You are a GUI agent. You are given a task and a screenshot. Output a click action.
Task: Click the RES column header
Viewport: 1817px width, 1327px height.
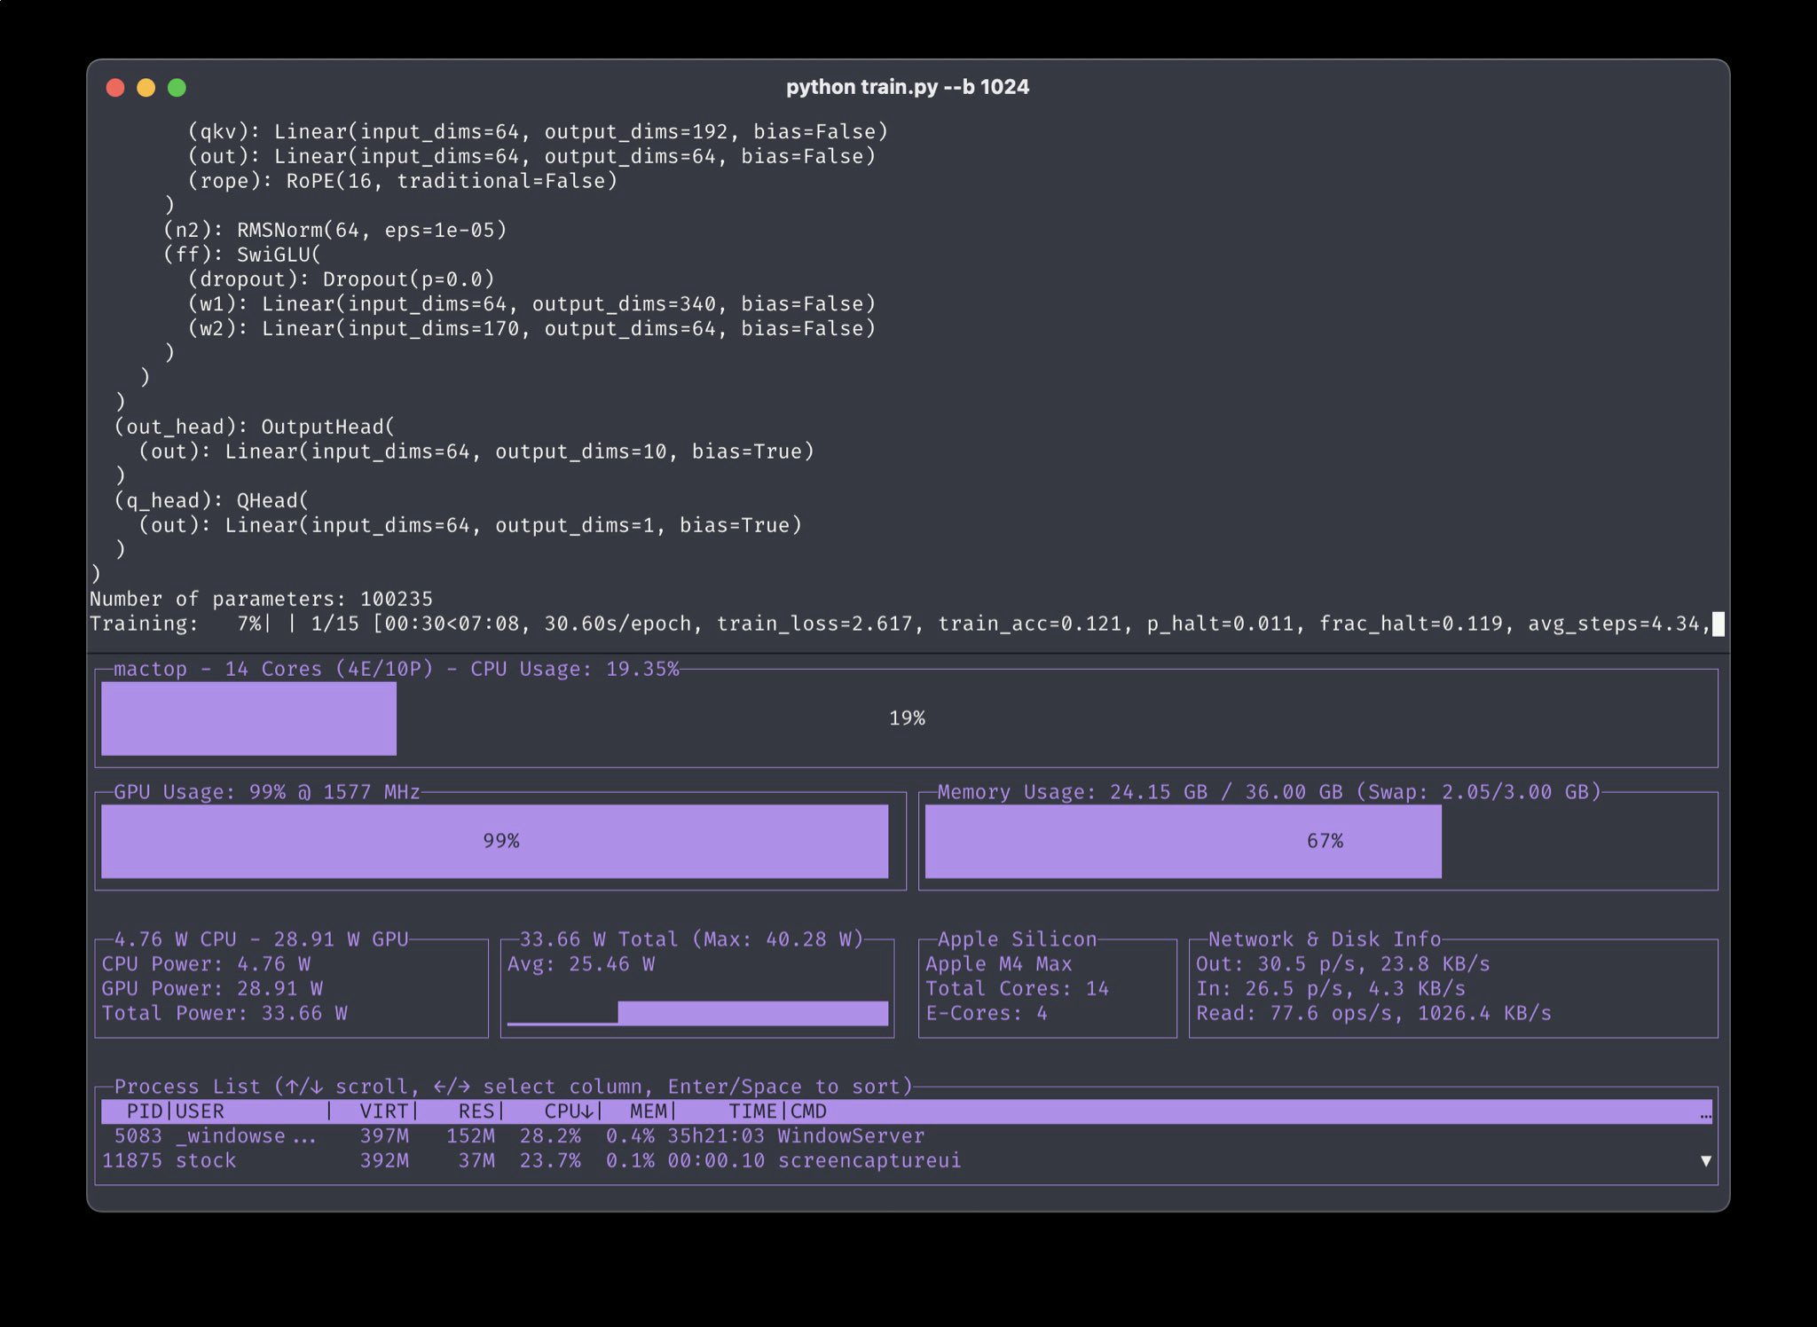point(476,1111)
